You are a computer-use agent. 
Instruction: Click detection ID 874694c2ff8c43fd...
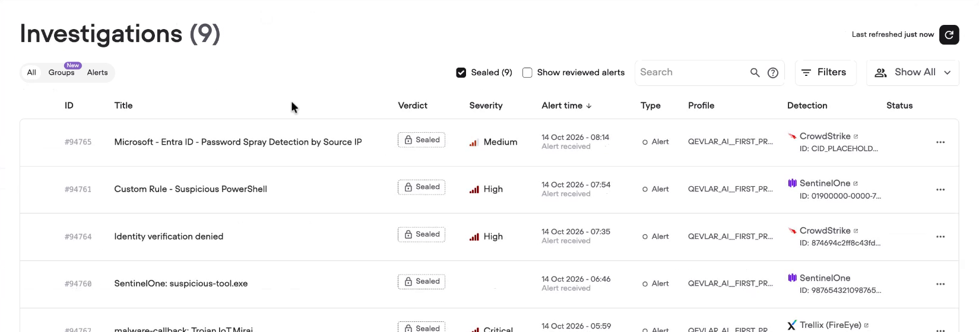click(x=840, y=243)
